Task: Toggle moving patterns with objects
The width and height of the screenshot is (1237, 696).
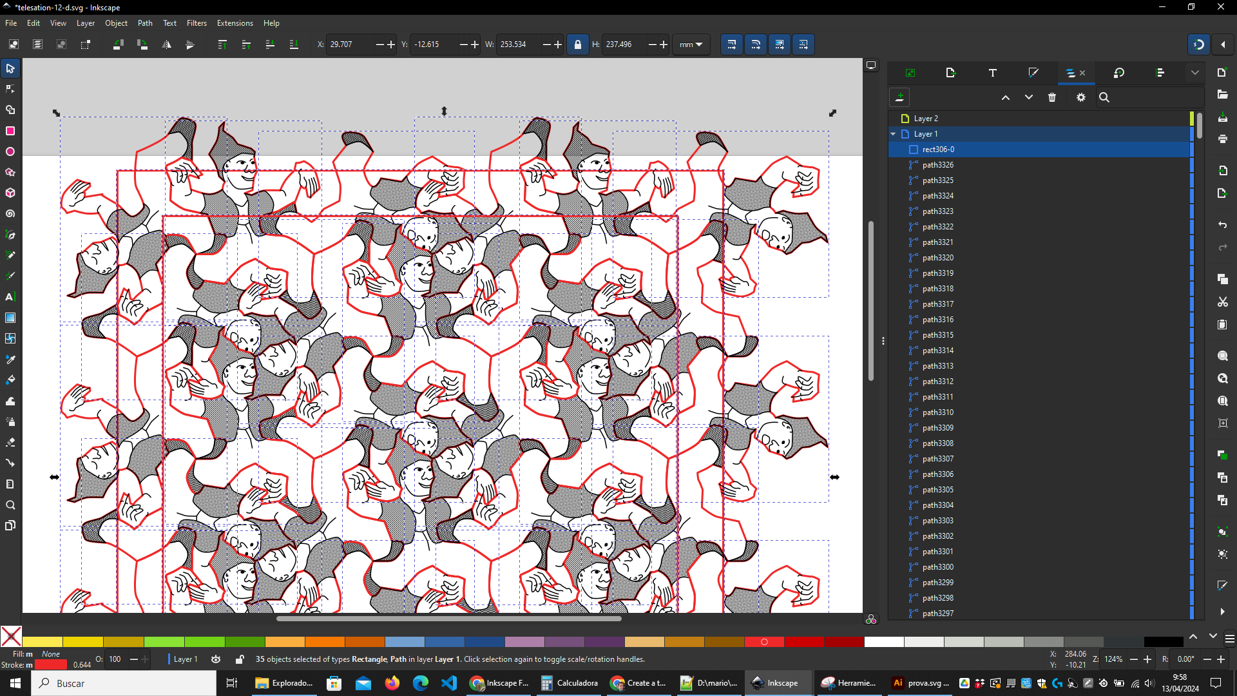Action: point(803,44)
